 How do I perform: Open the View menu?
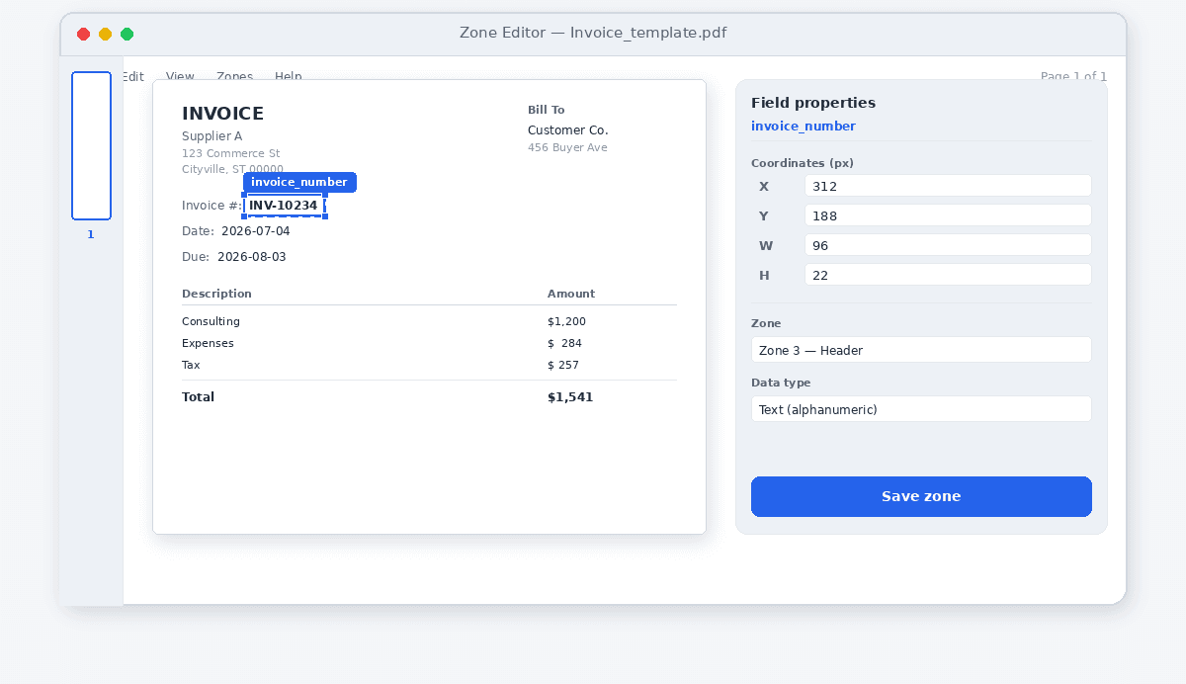point(180,76)
